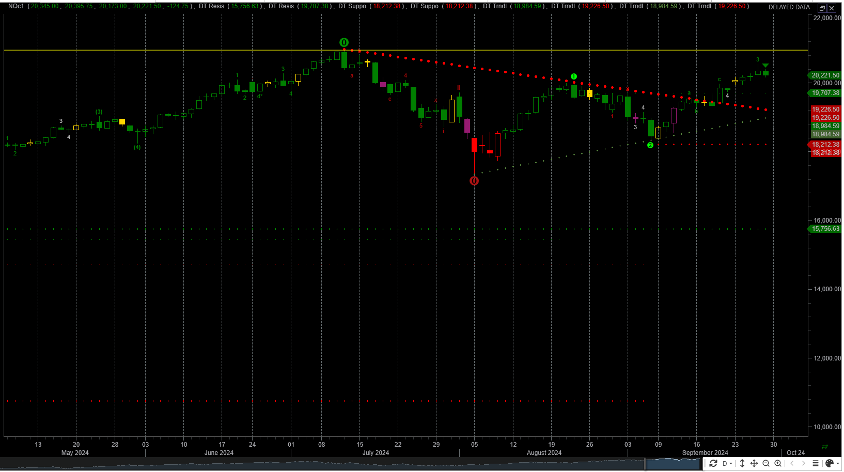844x472 pixels.
Task: Select the four-arrow pan tool
Action: pyautogui.click(x=754, y=463)
